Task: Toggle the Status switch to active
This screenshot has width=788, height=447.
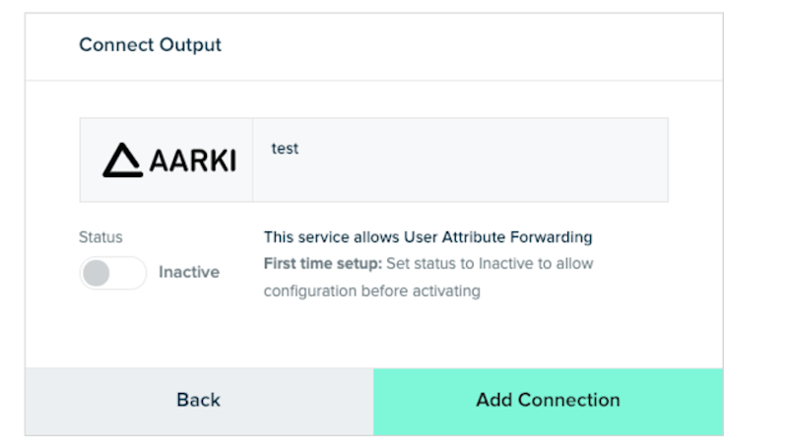Action: (112, 273)
